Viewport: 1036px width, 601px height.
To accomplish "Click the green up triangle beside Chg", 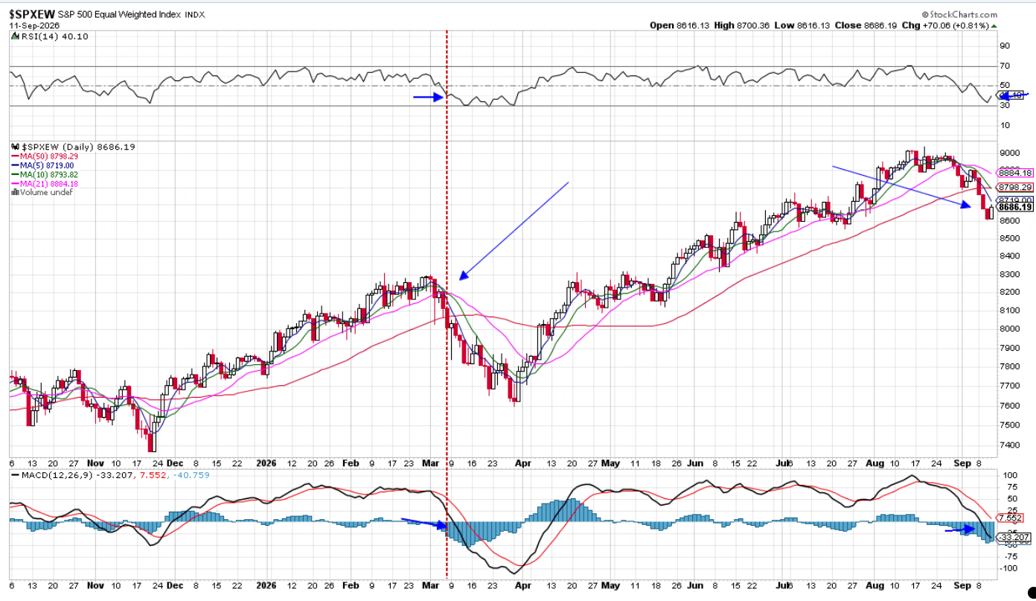I will tap(994, 25).
